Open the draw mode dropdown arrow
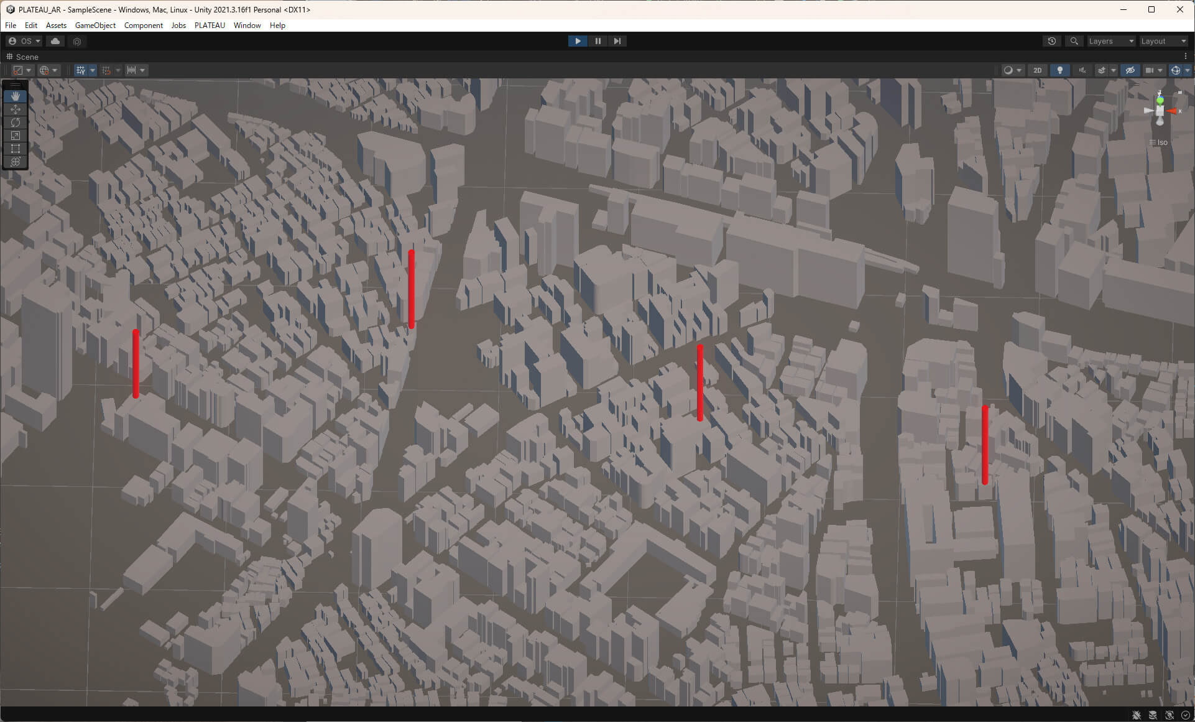Viewport: 1195px width, 722px height. click(x=1019, y=70)
